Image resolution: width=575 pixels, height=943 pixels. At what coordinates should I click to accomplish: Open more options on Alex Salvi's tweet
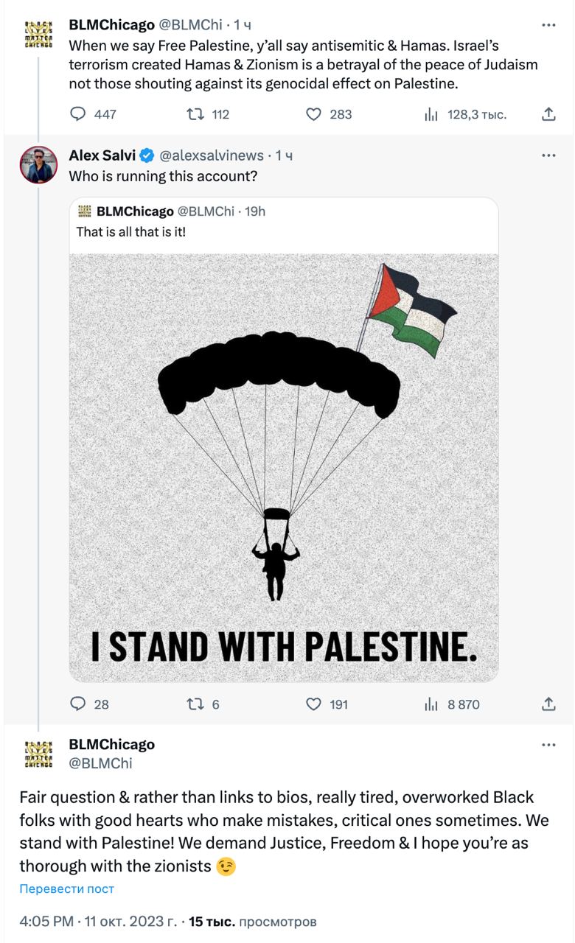pyautogui.click(x=548, y=155)
